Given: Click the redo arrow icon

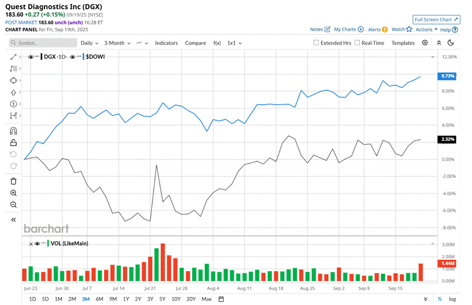Looking at the screenshot, I should coord(13,166).
